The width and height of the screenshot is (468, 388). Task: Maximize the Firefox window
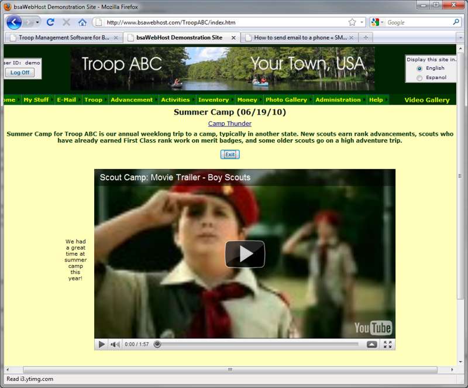pyautogui.click(x=436, y=5)
